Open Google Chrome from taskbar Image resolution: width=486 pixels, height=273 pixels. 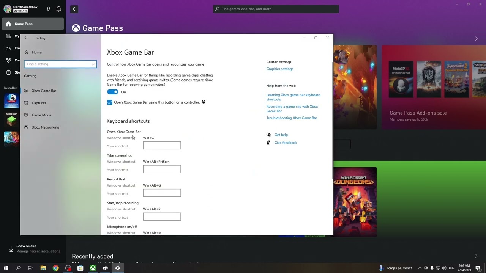pos(56,268)
